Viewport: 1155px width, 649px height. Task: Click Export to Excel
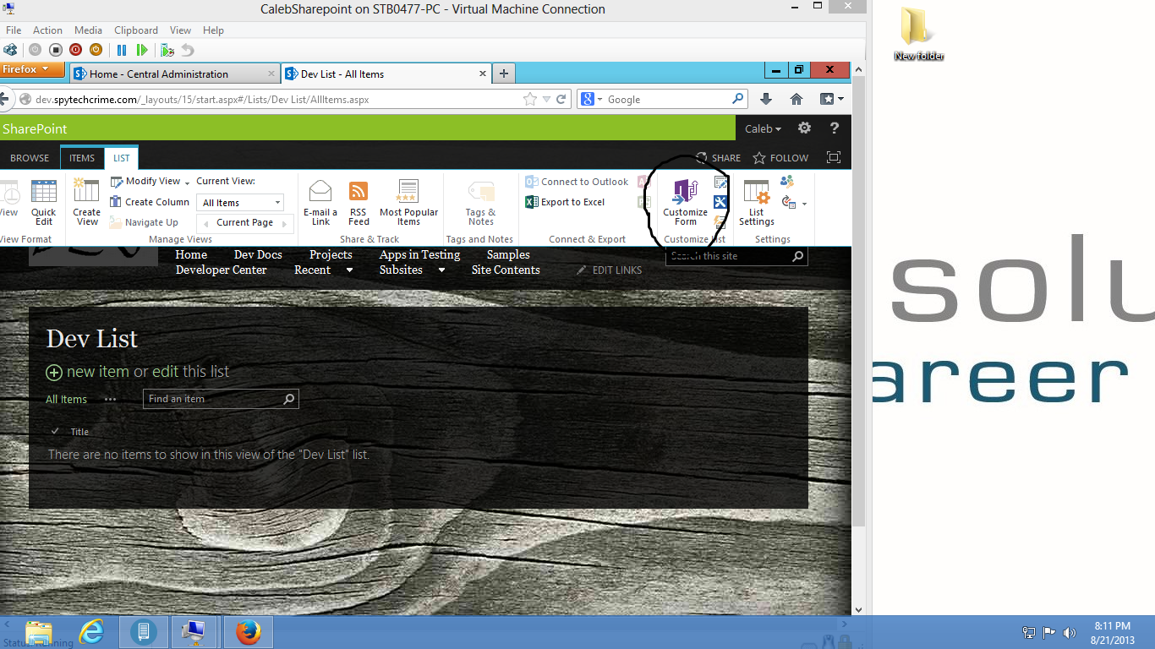click(565, 202)
